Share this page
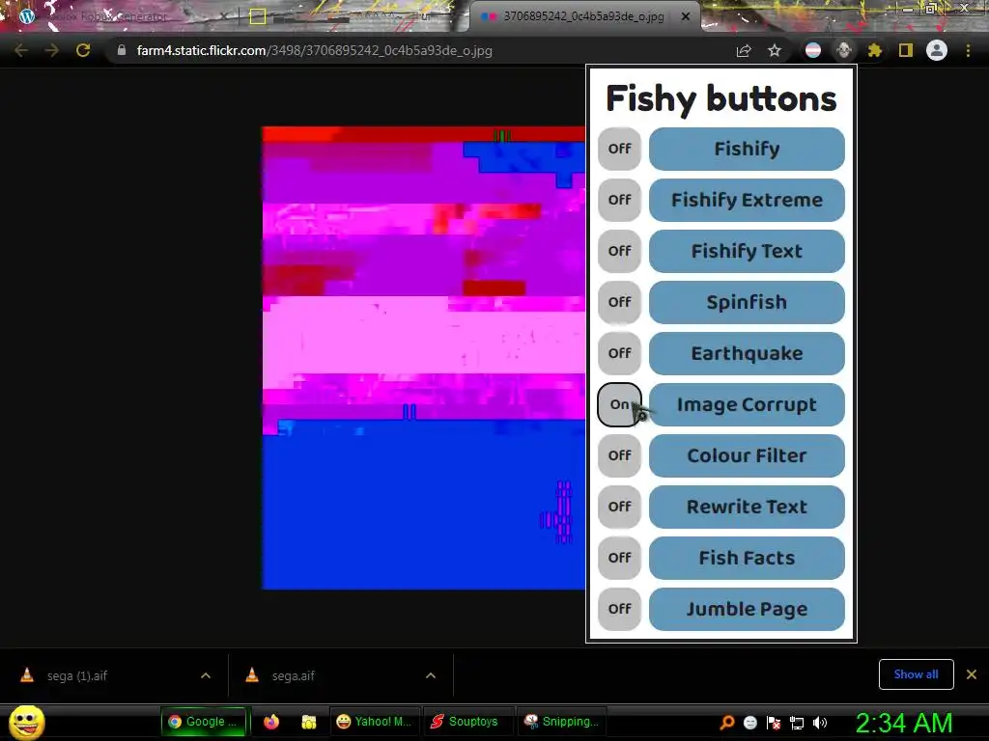This screenshot has height=741, width=989. click(744, 50)
